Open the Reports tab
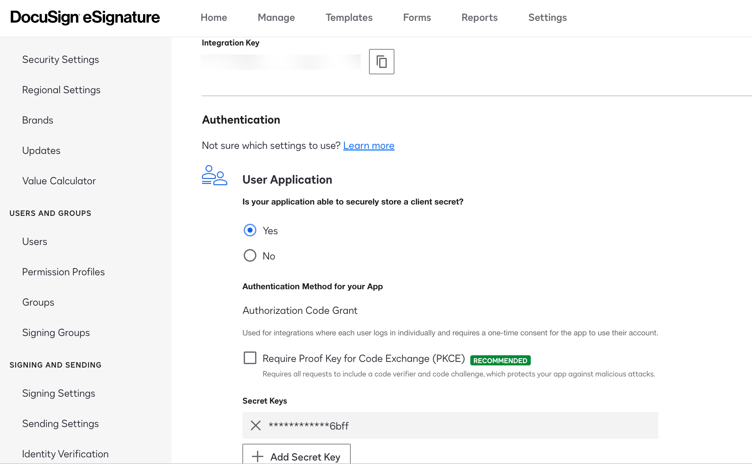752x464 pixels. point(479,17)
